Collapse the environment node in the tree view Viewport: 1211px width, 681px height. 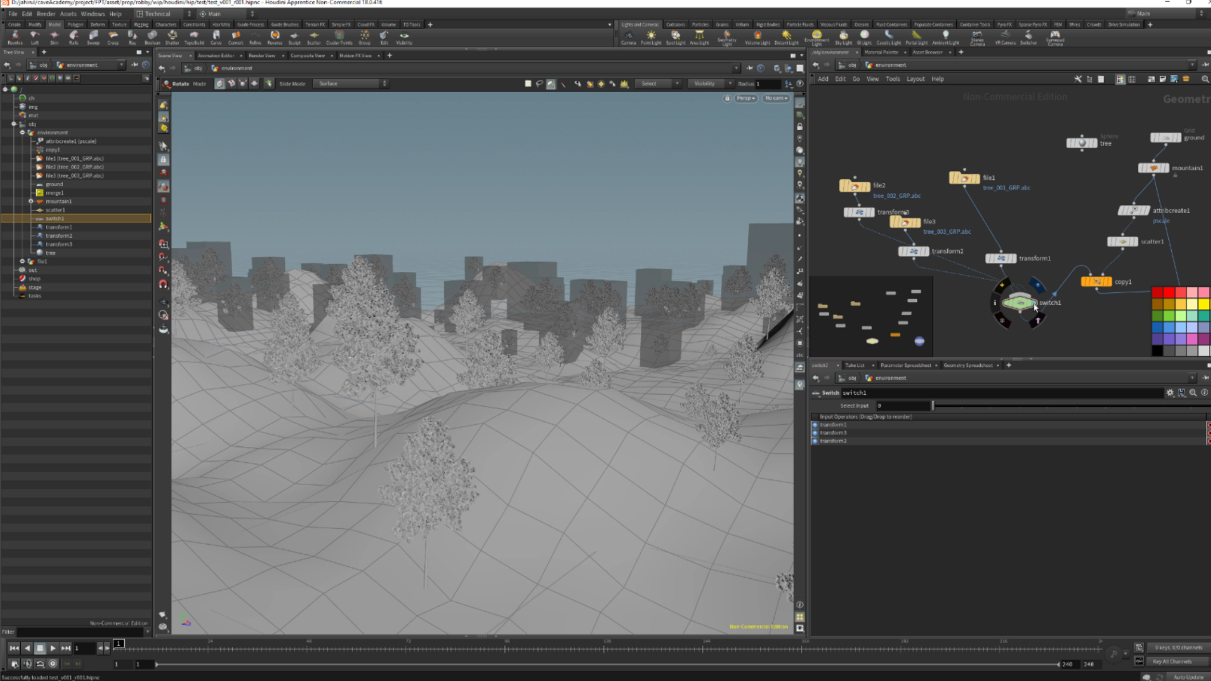(21, 132)
